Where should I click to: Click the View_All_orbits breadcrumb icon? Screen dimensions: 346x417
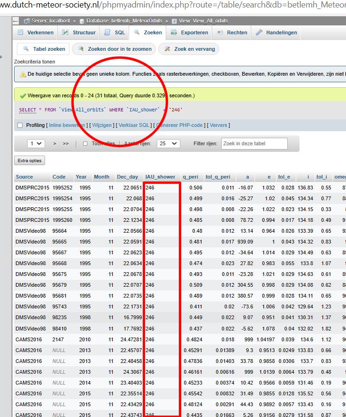point(174,21)
